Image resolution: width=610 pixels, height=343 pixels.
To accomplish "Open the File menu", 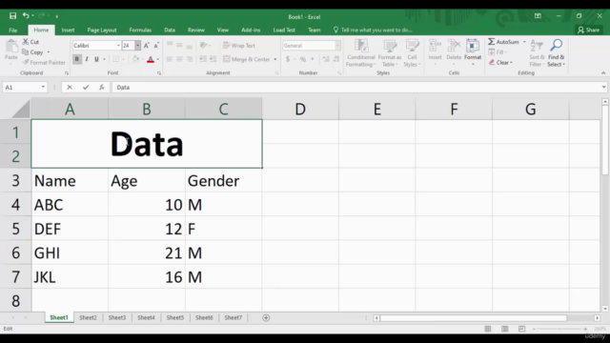I will (12, 30).
